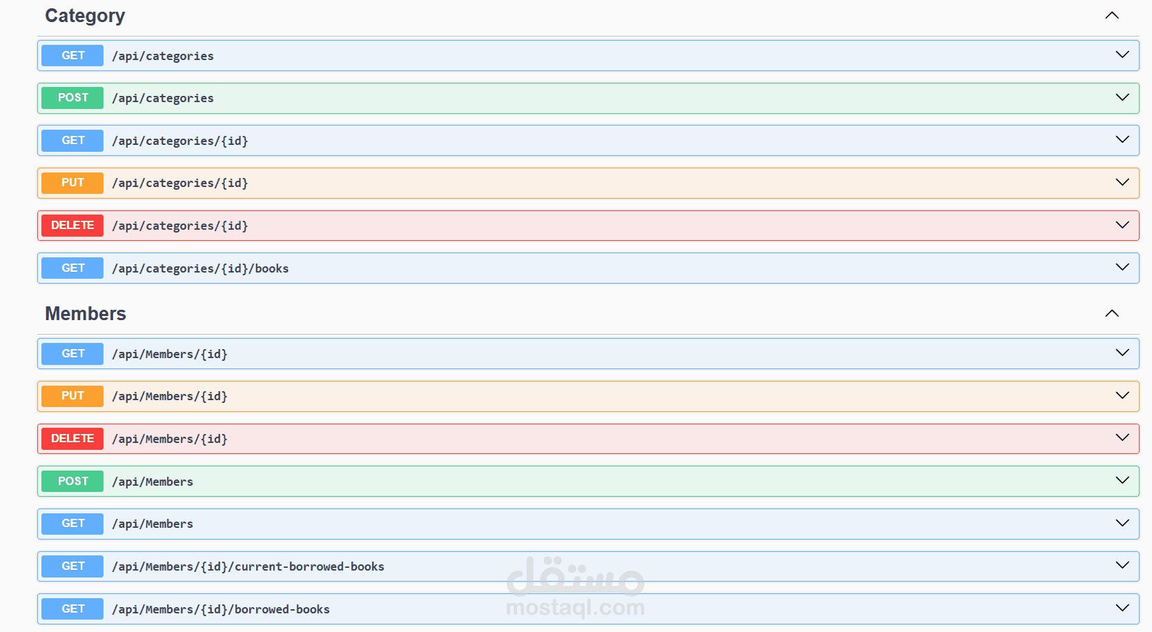Collapse the Category section chevron

click(x=1111, y=15)
